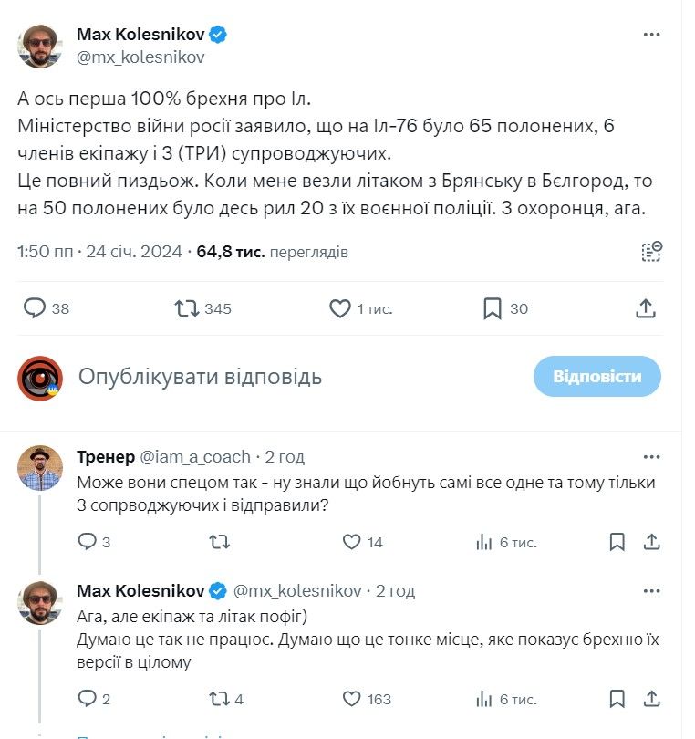Open Max Kolesnikov's profile avatar at top

click(x=40, y=46)
